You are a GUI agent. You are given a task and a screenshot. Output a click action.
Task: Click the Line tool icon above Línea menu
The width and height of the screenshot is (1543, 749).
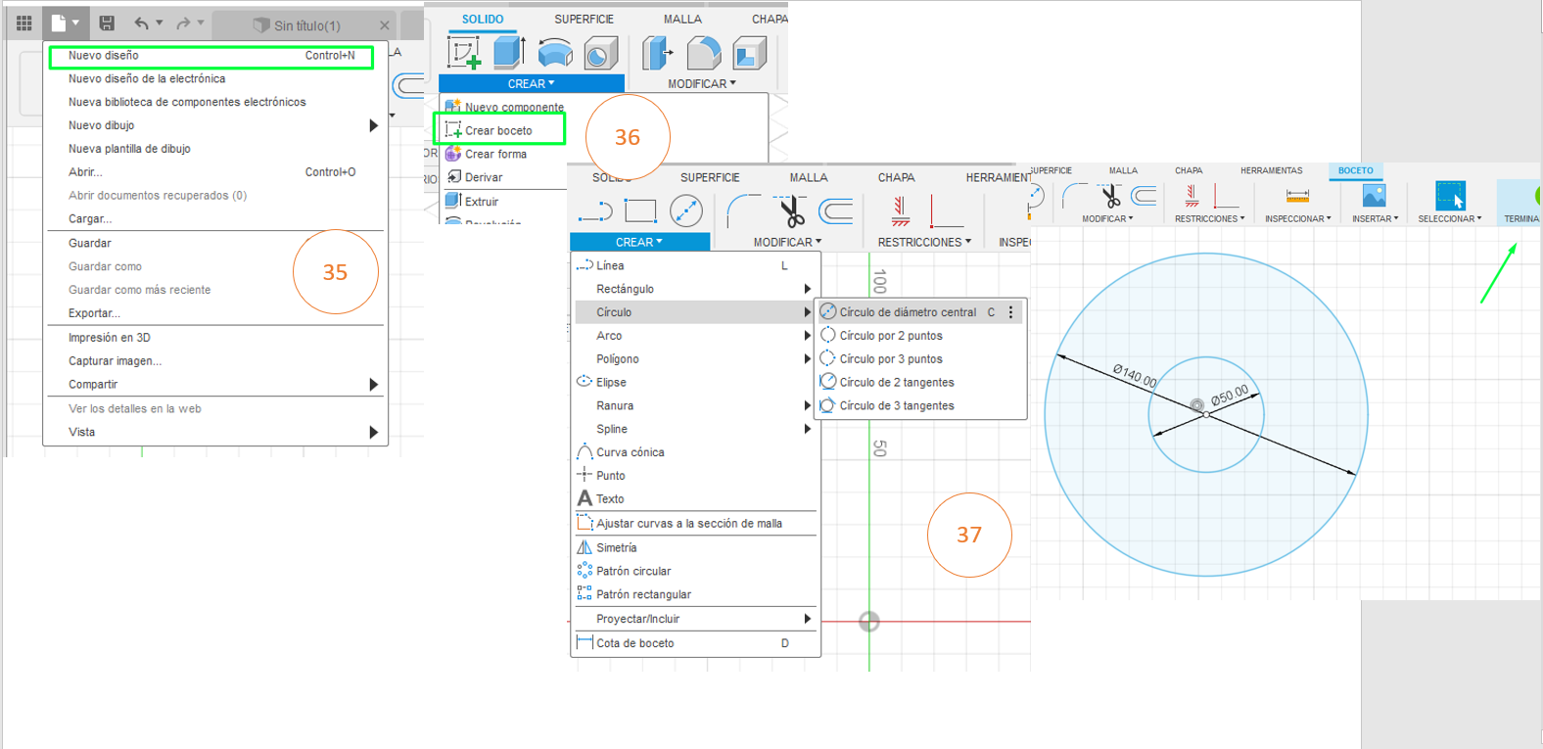point(595,211)
